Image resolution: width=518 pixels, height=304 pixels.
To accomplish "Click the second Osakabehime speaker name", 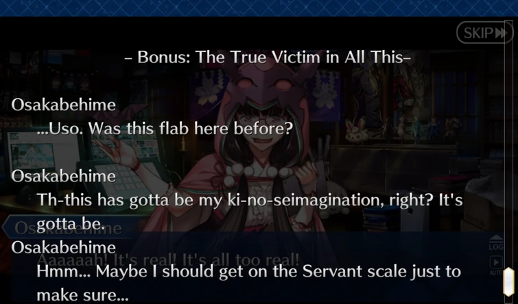I will 63,176.
